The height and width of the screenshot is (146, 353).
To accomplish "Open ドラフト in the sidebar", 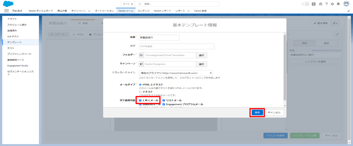I will click(x=12, y=19).
